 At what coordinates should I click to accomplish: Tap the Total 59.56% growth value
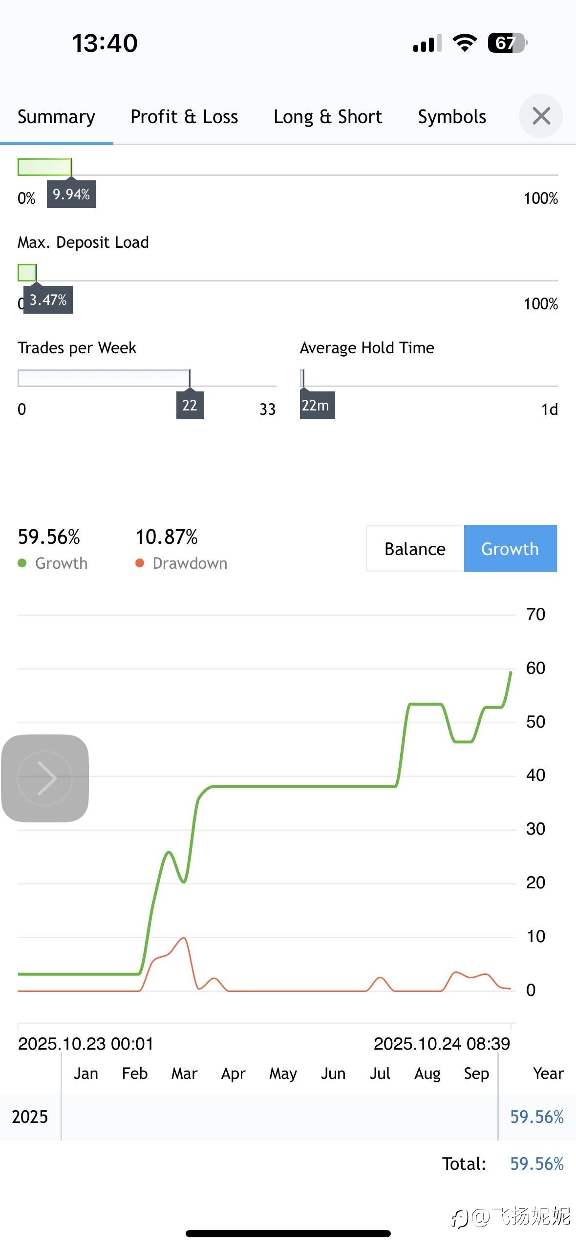[536, 1163]
